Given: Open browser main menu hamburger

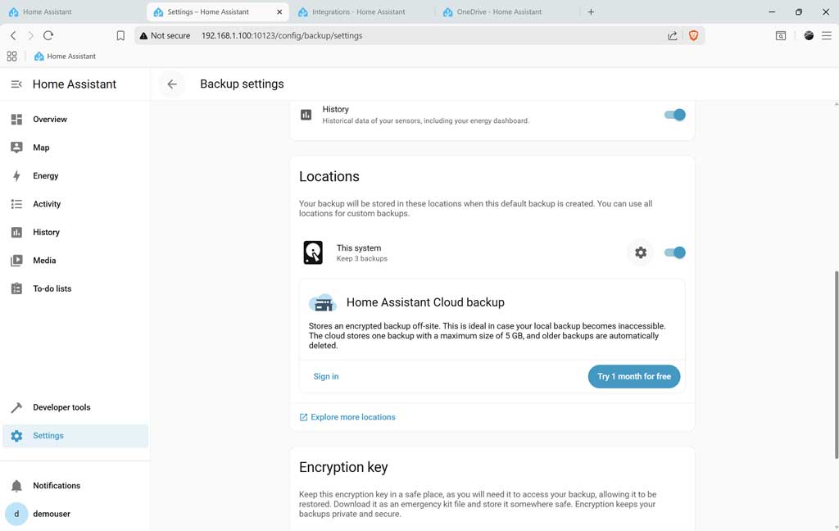Looking at the screenshot, I should tap(827, 35).
